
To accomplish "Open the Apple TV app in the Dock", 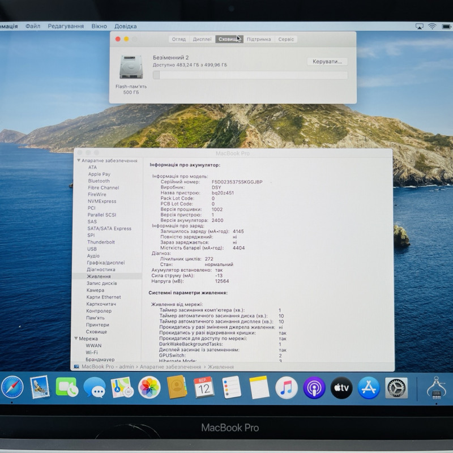I will tap(341, 388).
